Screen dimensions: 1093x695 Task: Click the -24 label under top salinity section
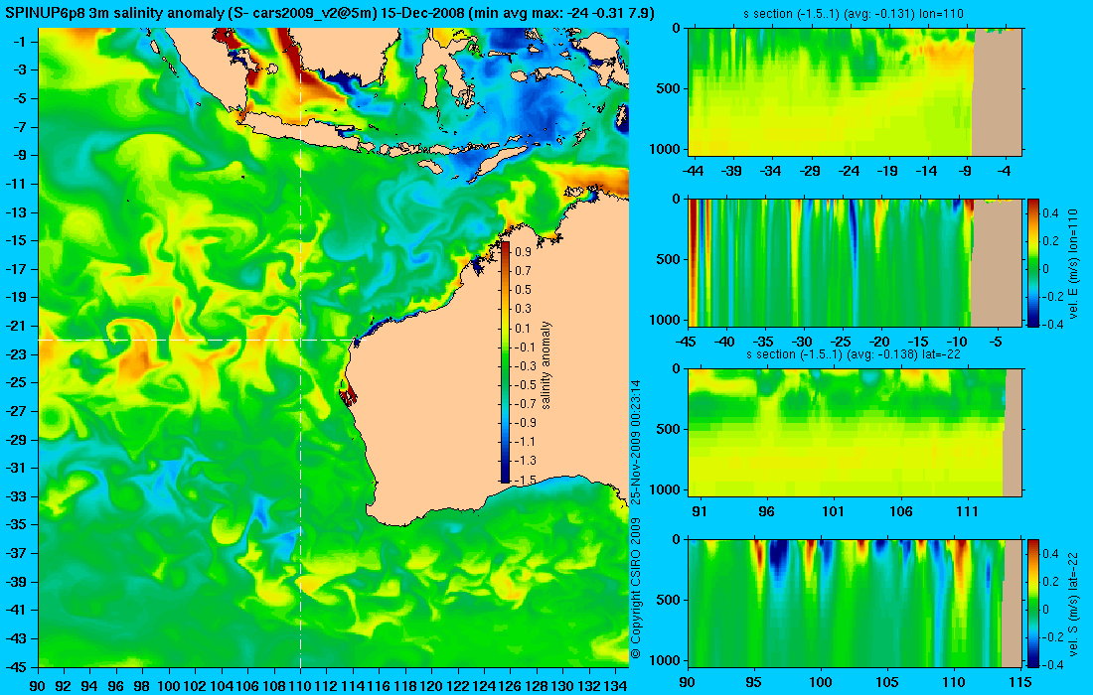click(849, 171)
